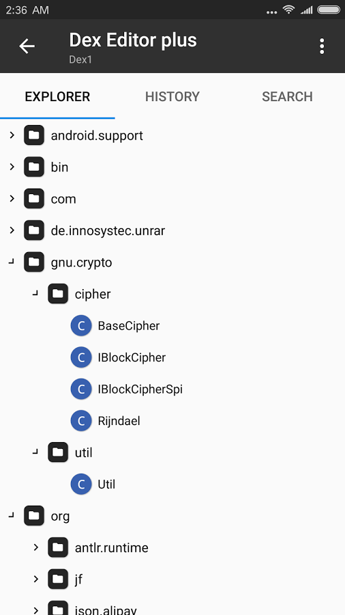Image resolution: width=345 pixels, height=615 pixels.
Task: Expand the antlr.runtime package
Action: tap(36, 547)
